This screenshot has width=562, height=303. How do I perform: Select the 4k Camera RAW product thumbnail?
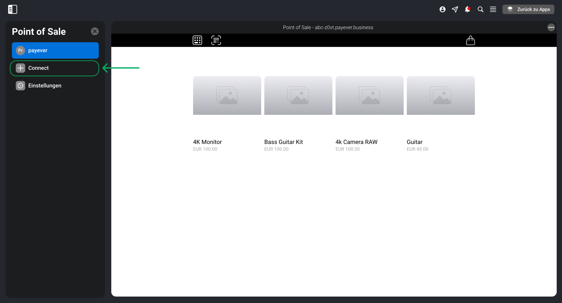point(369,95)
